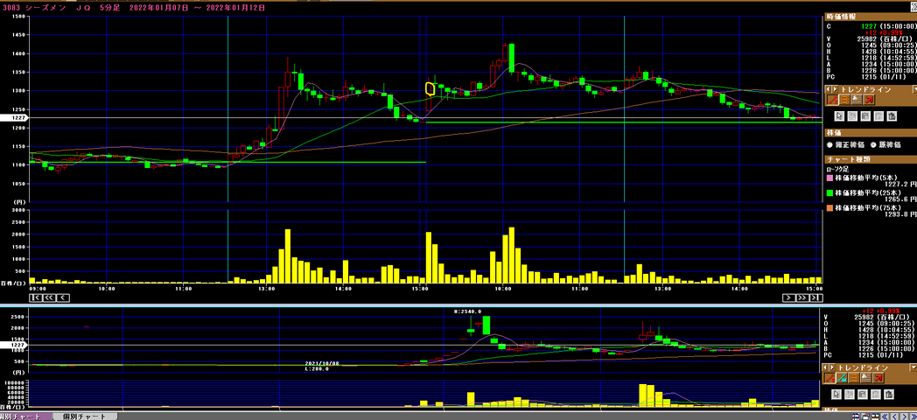
Task: Click save drawing icon in upper panel
Action: point(865,115)
